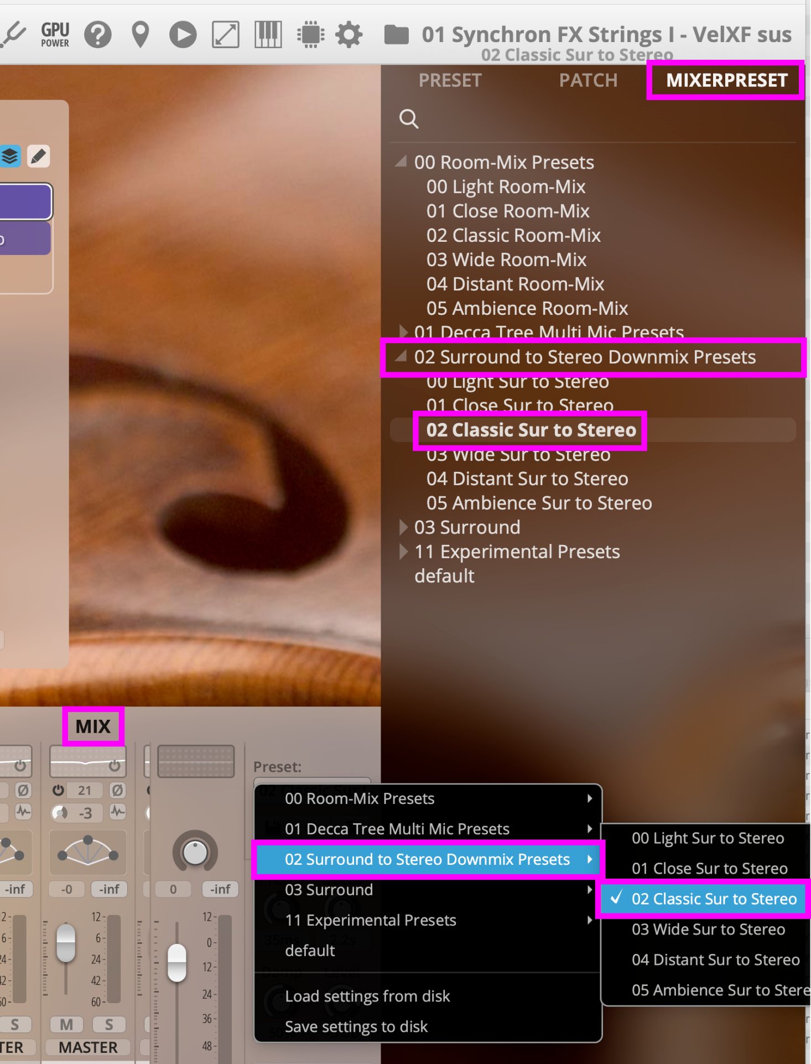Click the pan knob showing -3 on MASTER

pyautogui.click(x=59, y=813)
